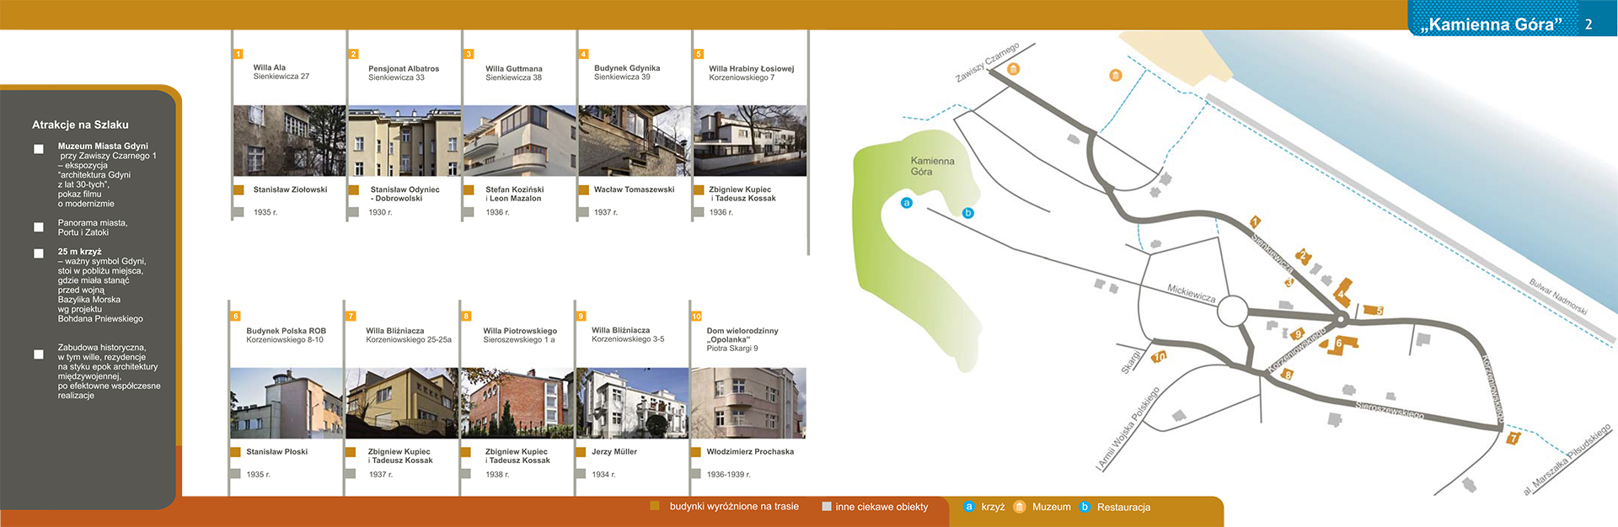Image resolution: width=1618 pixels, height=527 pixels.
Task: Click the Muzeum icon in the legend
Action: pyautogui.click(x=1020, y=507)
